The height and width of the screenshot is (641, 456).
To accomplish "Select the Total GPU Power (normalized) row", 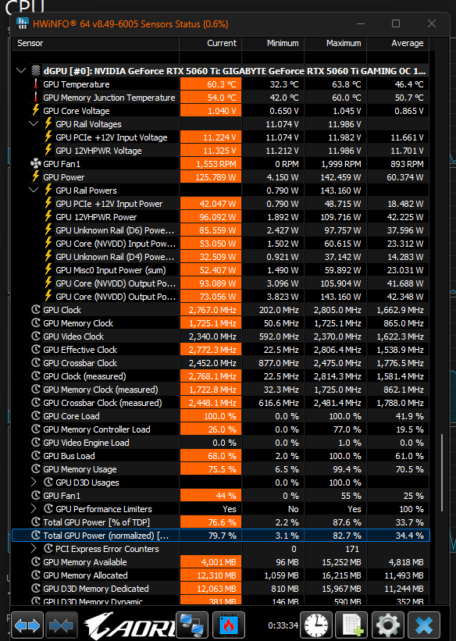I will (221, 536).
